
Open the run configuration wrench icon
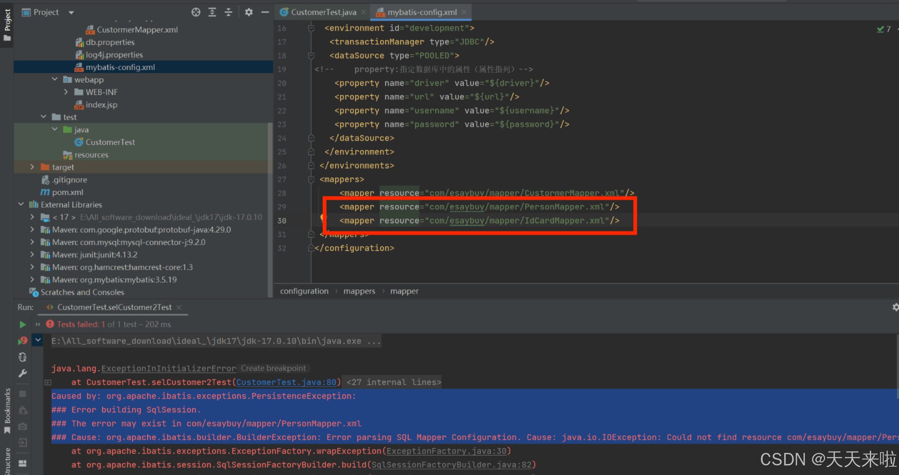pos(23,373)
